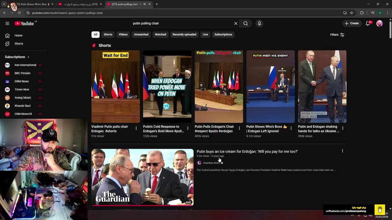This screenshot has height=220, width=392.
Task: Open more options for Putin Pulls Erdogan's Chair short
Action: [x=239, y=128]
